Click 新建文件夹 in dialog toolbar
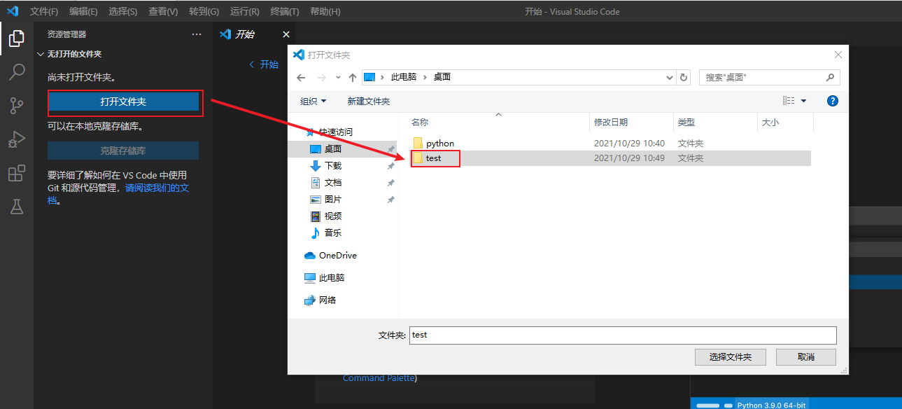This screenshot has height=409, width=902. coord(369,101)
